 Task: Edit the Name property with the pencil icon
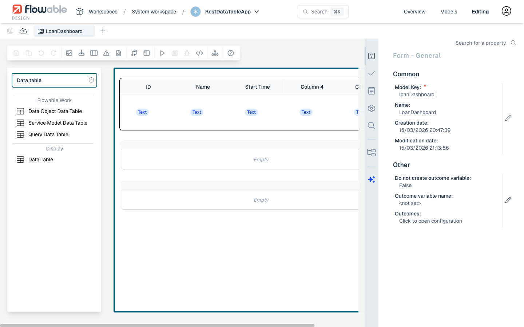click(508, 118)
